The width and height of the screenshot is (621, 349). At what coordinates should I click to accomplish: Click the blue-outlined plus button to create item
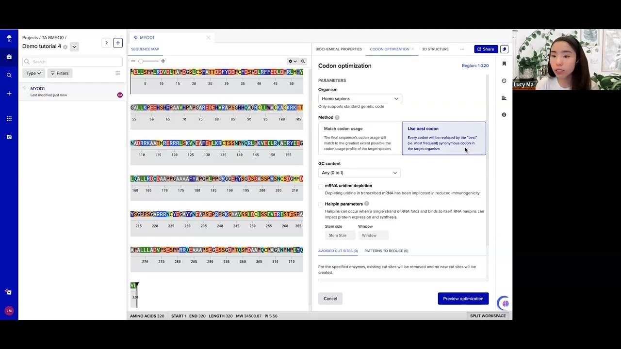pos(118,43)
